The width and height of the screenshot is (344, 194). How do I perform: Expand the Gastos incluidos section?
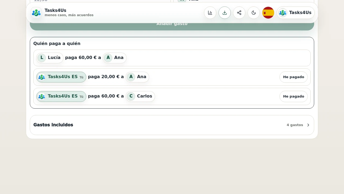172,125
